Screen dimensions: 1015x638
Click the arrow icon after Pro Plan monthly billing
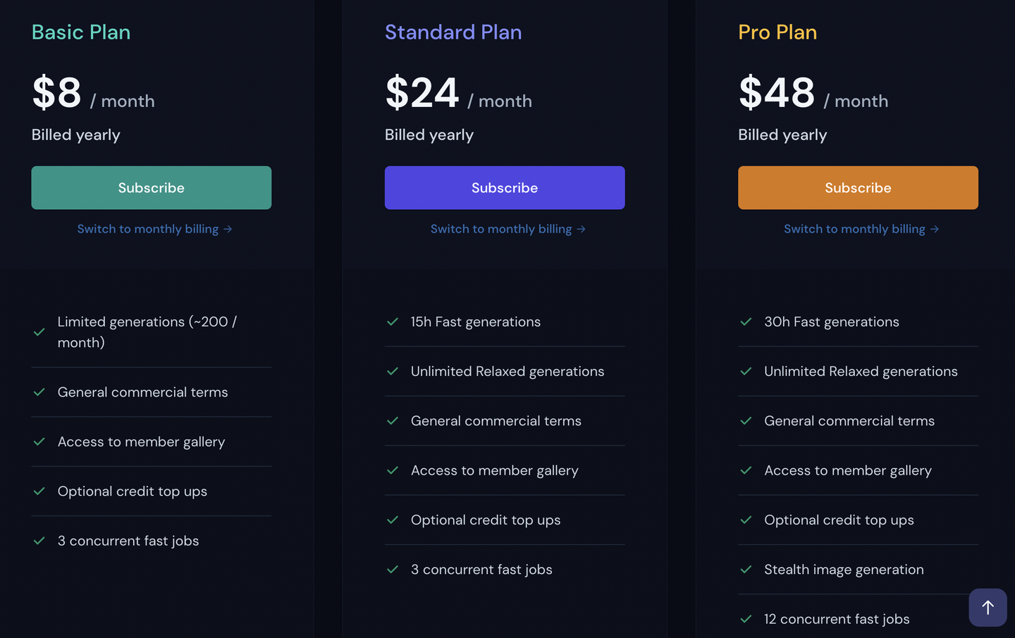(x=934, y=230)
